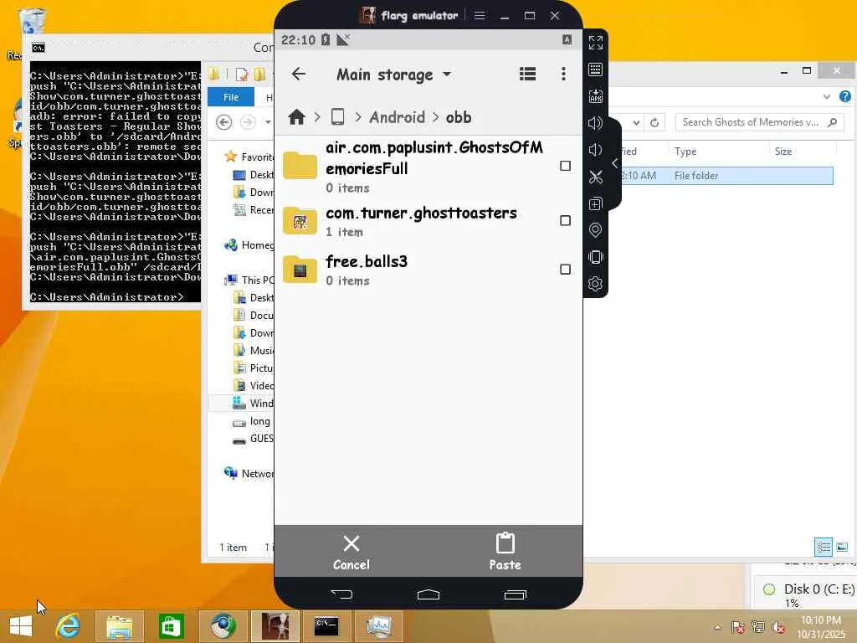Launch Internet Explorer from taskbar
The image size is (857, 643).
(x=69, y=626)
